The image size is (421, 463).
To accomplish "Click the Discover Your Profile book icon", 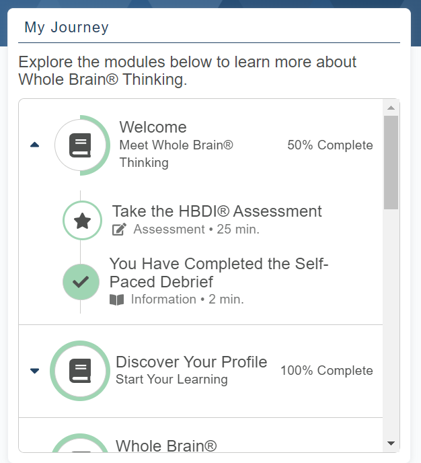I will pyautogui.click(x=80, y=371).
